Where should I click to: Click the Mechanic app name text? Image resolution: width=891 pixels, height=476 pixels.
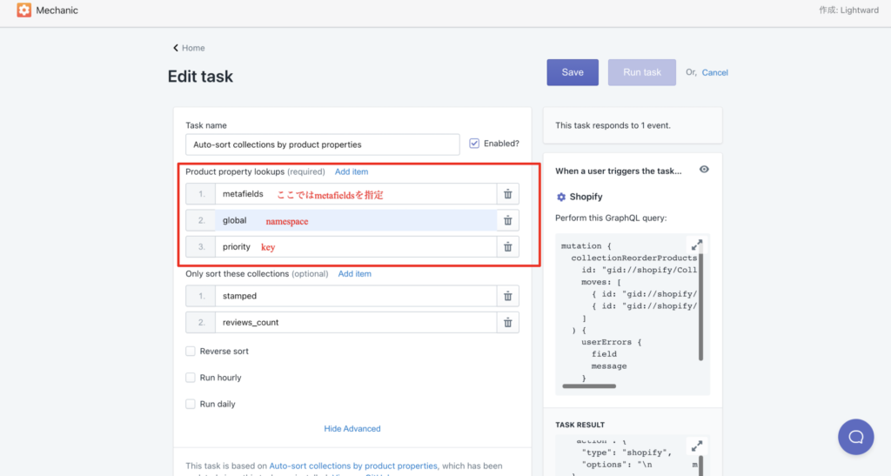[x=57, y=10]
